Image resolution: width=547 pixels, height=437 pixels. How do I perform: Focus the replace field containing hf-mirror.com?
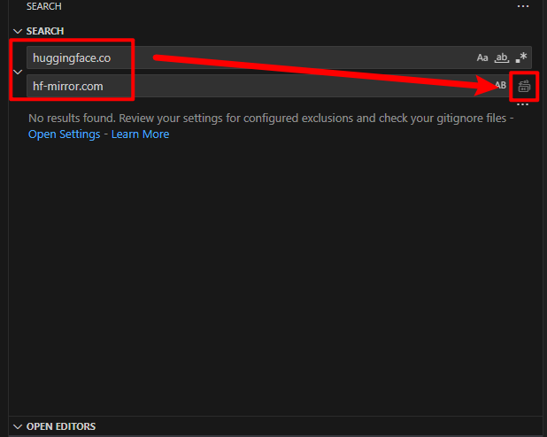tap(248, 86)
